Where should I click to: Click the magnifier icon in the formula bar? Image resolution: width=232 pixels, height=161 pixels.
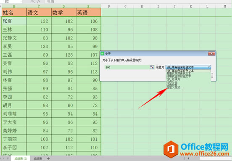click(x=33, y=1)
